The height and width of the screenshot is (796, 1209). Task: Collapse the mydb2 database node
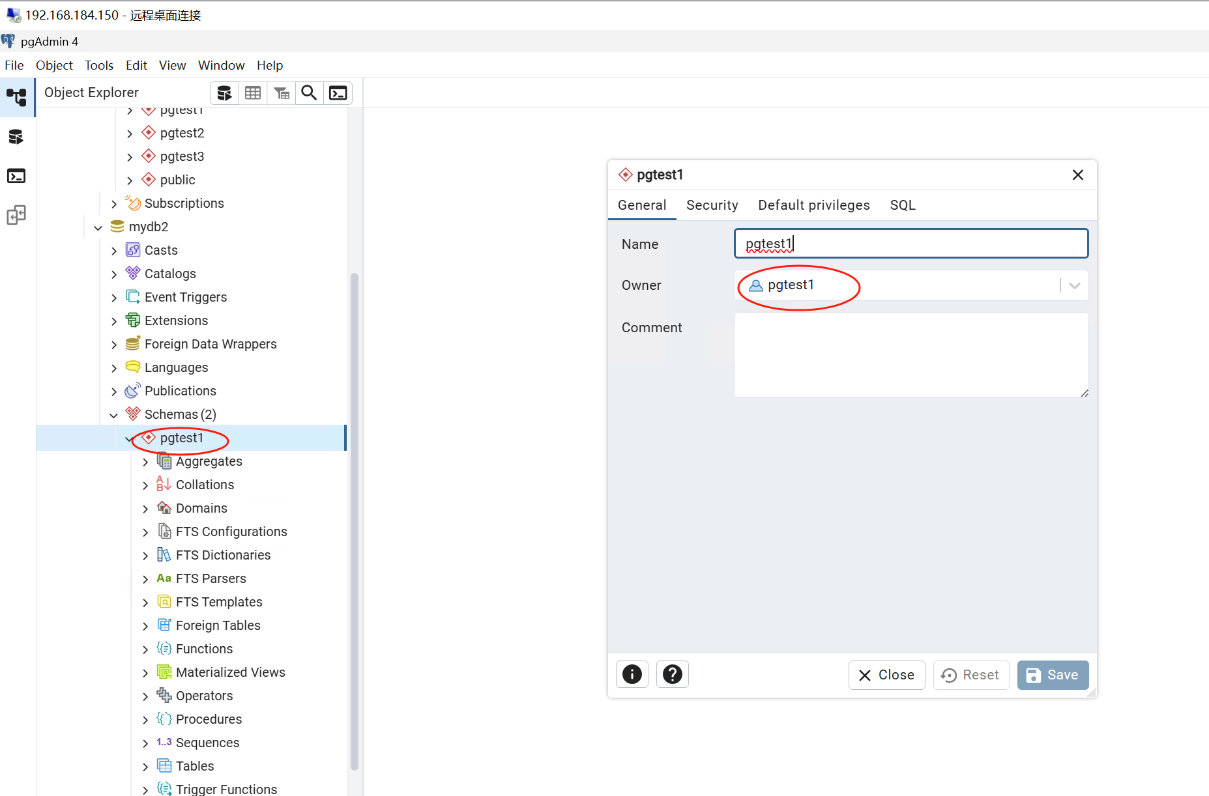pyautogui.click(x=98, y=227)
